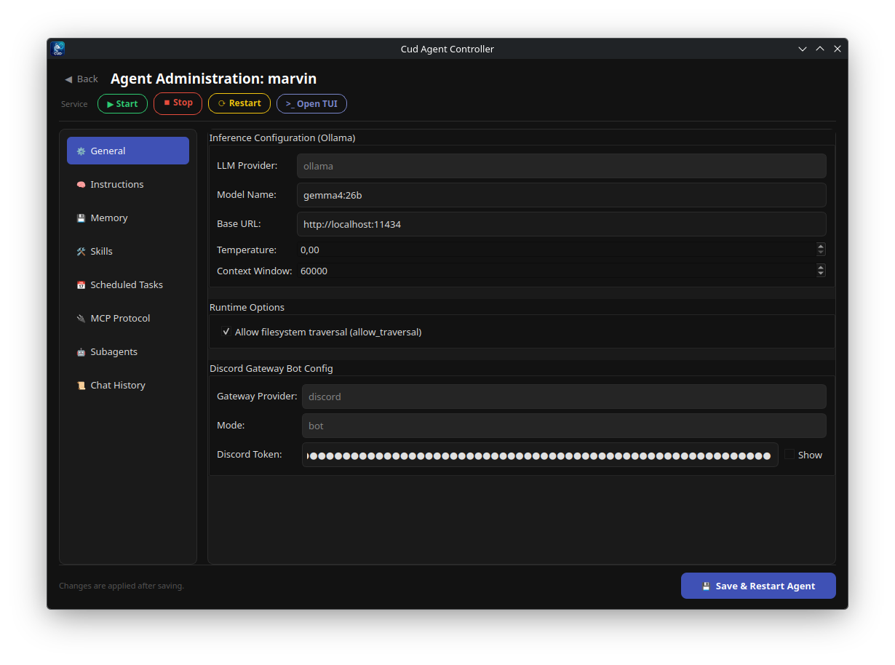Click the Discord Gateway Bot Config heading
The image size is (895, 665).
271,368
